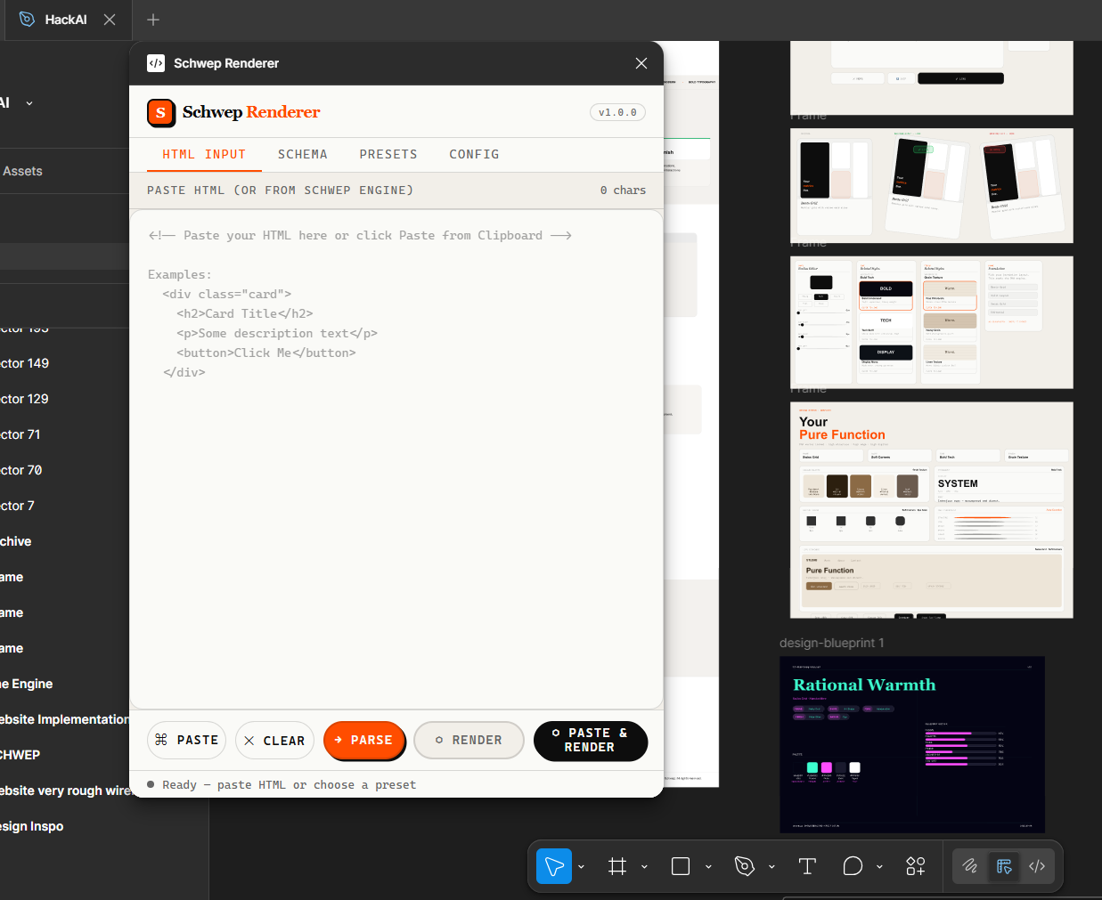Click the magenta palette swatch in Rational Warmth
Image resolution: width=1102 pixels, height=900 pixels.
[x=826, y=767]
